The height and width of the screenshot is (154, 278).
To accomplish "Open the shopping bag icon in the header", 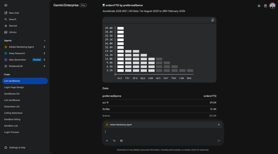I will 265,6.
